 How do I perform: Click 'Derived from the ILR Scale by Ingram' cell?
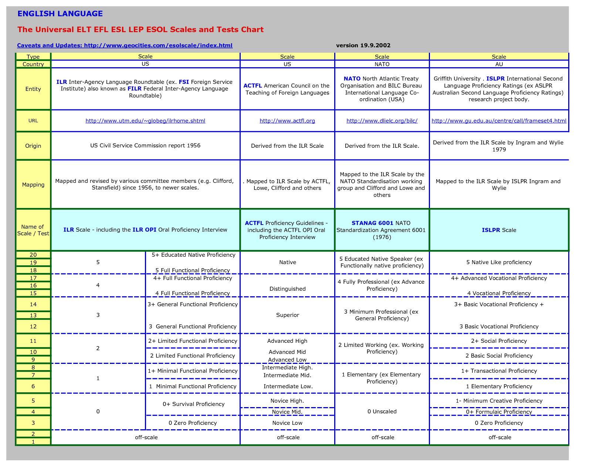[499, 146]
